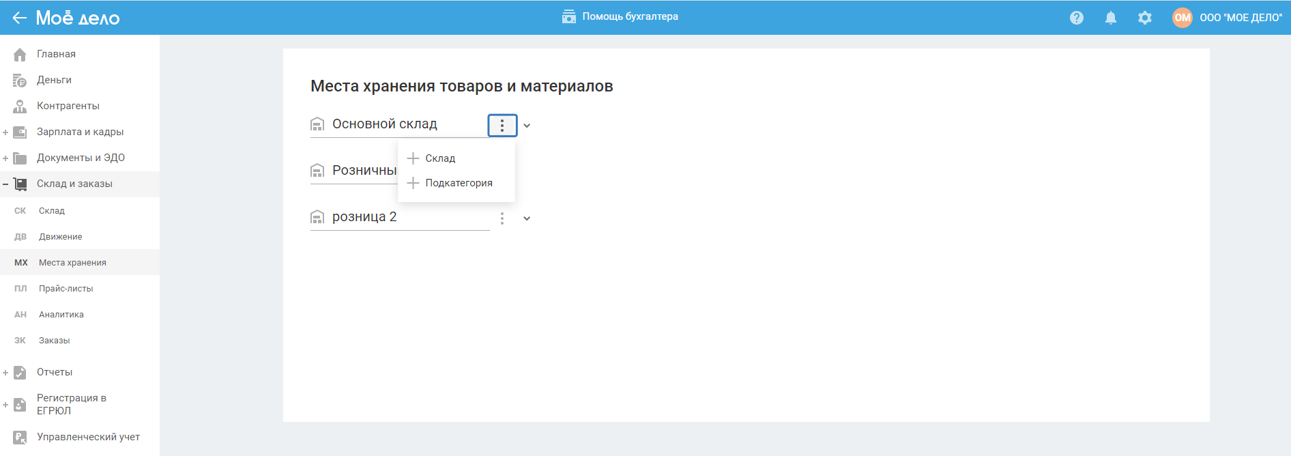1291x456 pixels.
Task: Open settings gear icon
Action: pos(1145,18)
